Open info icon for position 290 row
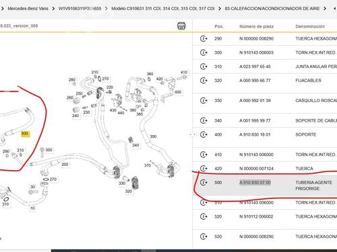Image resolution: width=337 pixels, height=252 pixels. 204,39
